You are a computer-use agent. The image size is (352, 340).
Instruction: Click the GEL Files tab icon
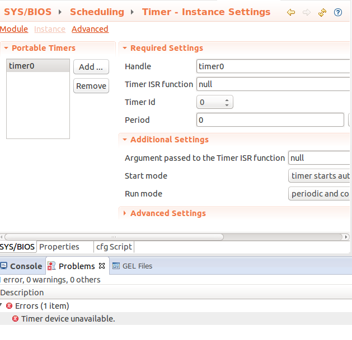tap(116, 266)
